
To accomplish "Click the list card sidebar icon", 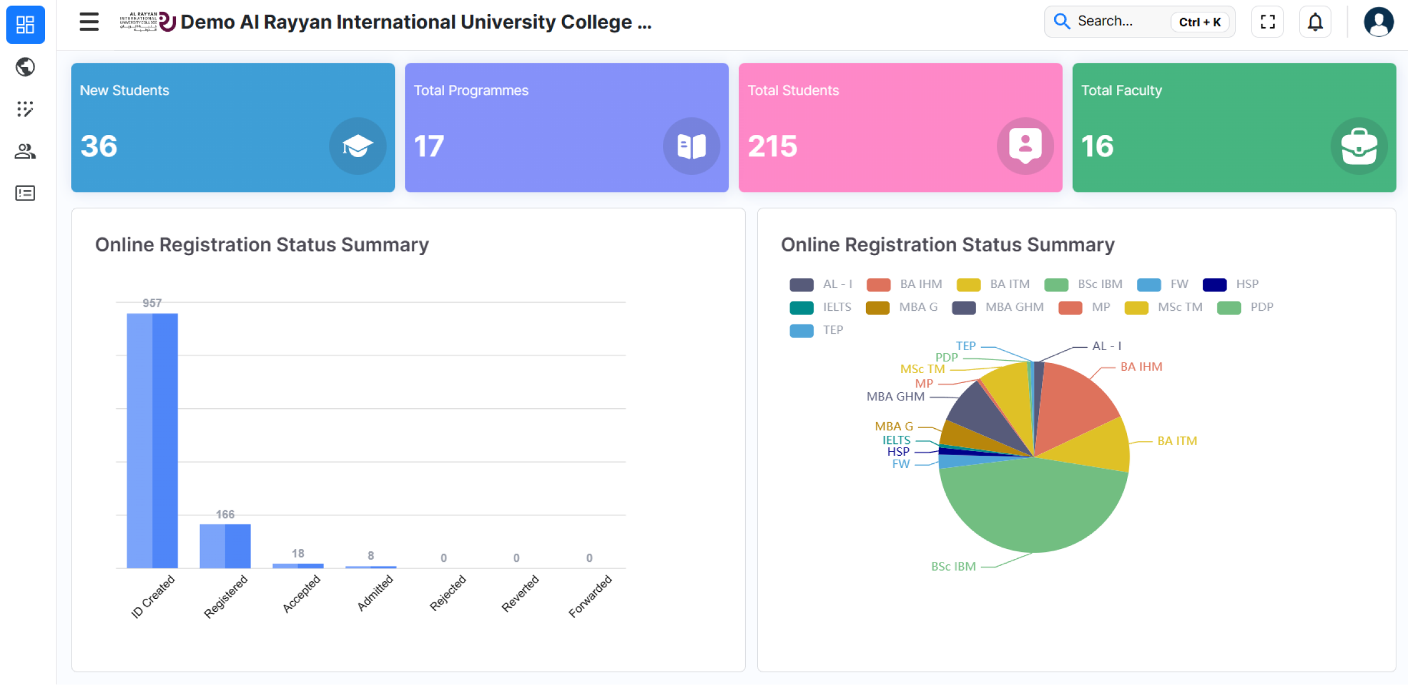I will 25,193.
